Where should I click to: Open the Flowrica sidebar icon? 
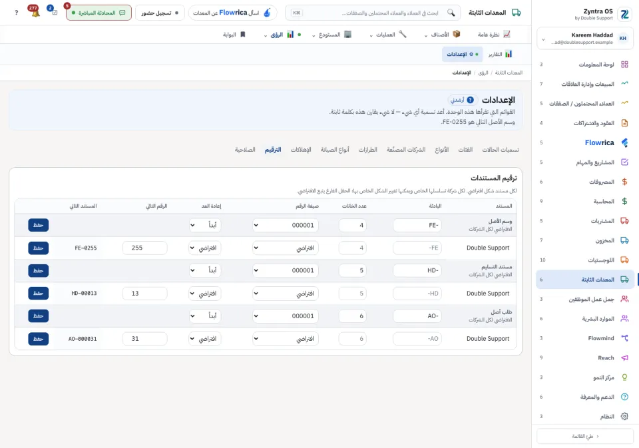[x=624, y=142]
